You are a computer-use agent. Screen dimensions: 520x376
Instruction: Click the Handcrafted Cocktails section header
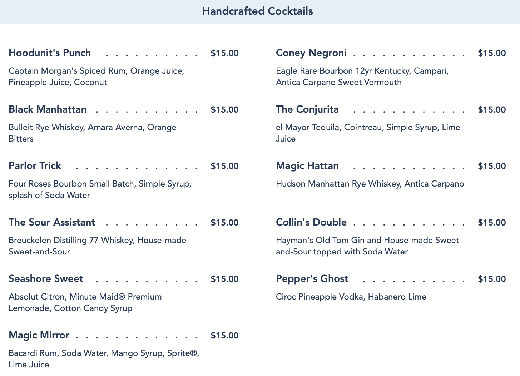[x=257, y=11]
